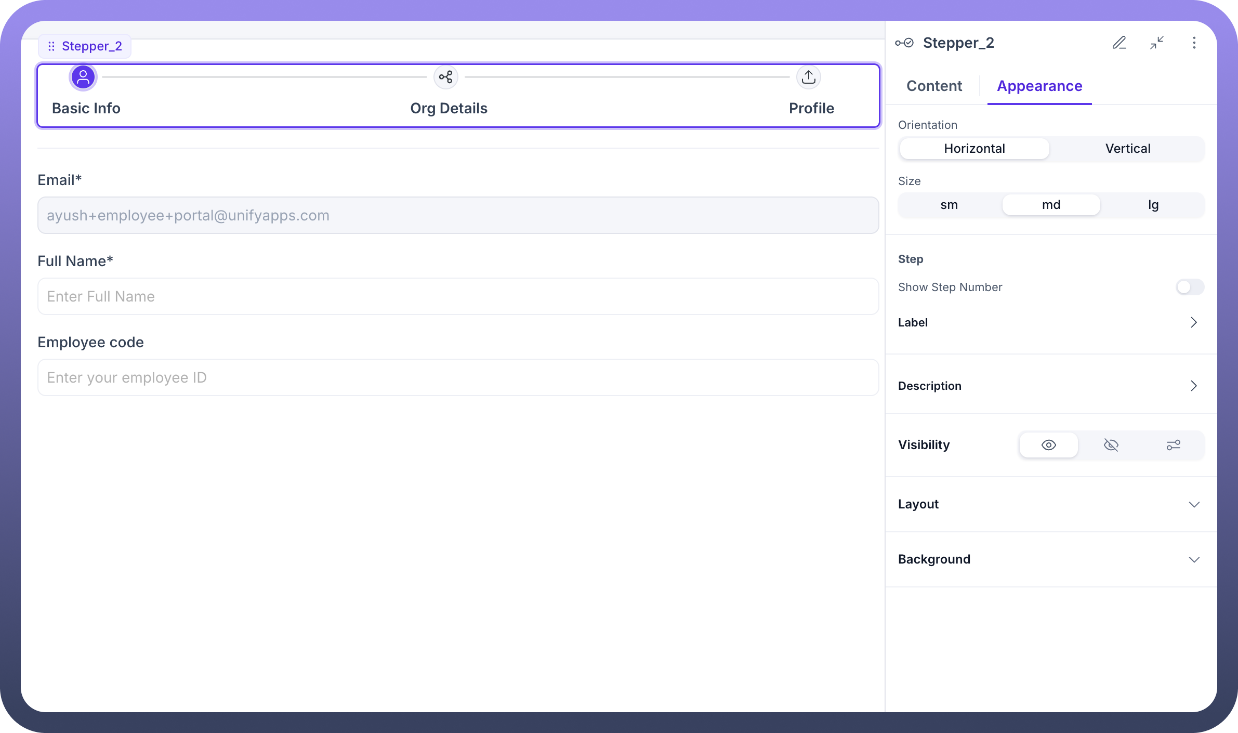Screen dimensions: 1238x733
Task: Expand the Background section
Action: (x=1194, y=559)
